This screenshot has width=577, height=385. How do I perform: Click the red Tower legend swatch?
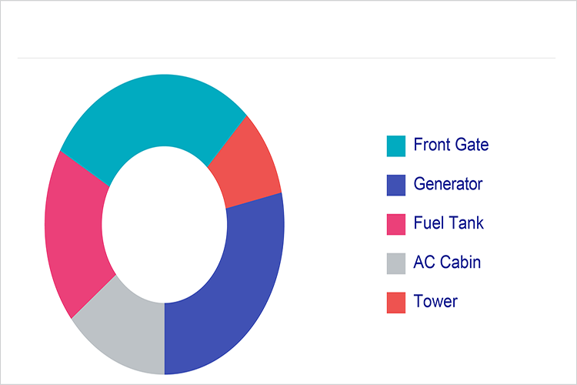[x=395, y=303]
